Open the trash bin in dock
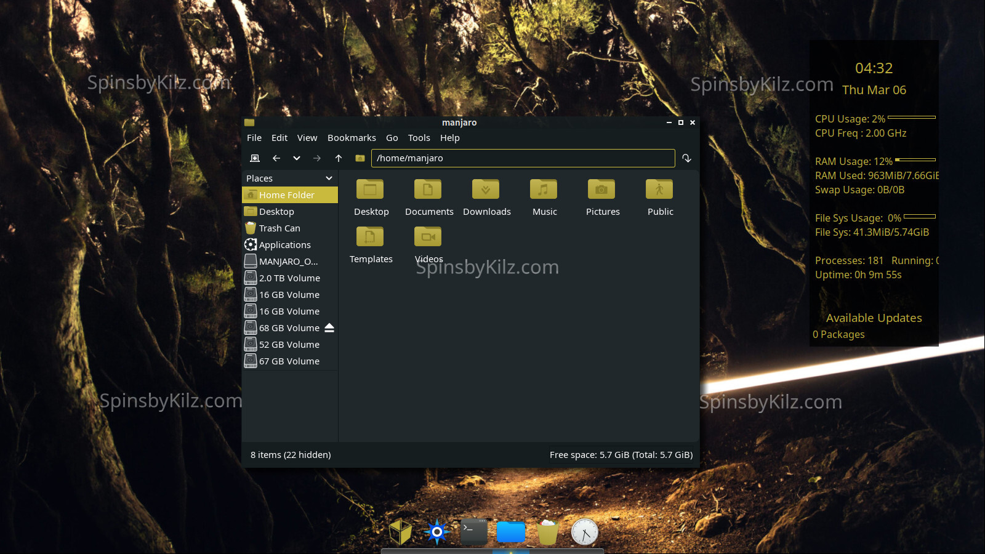This screenshot has width=985, height=554. 548,532
